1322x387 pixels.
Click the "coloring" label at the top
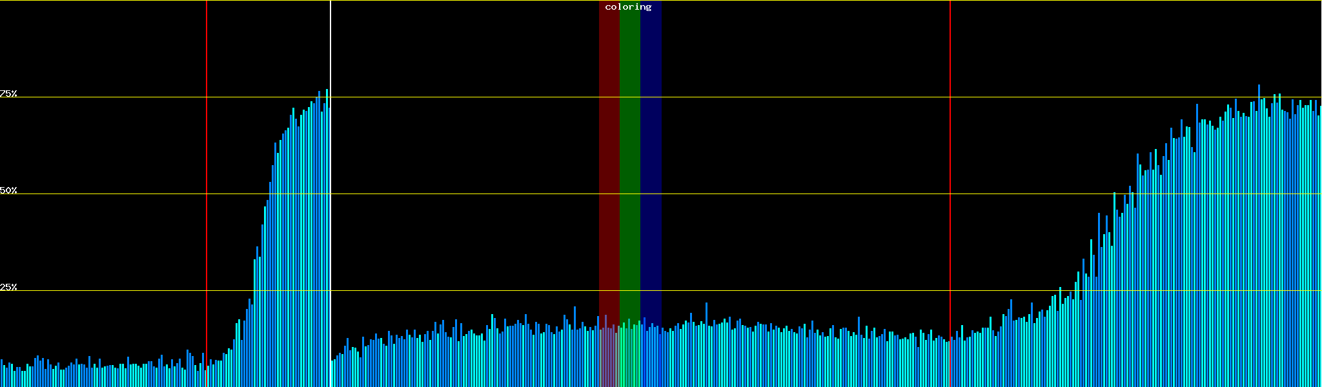click(628, 7)
